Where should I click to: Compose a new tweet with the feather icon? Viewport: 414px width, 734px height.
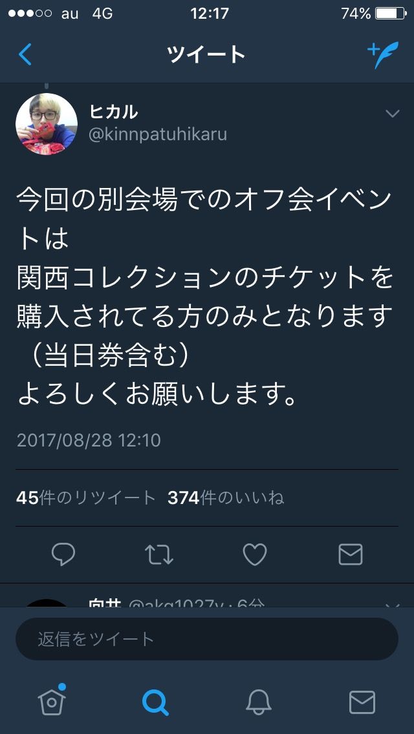tap(382, 55)
